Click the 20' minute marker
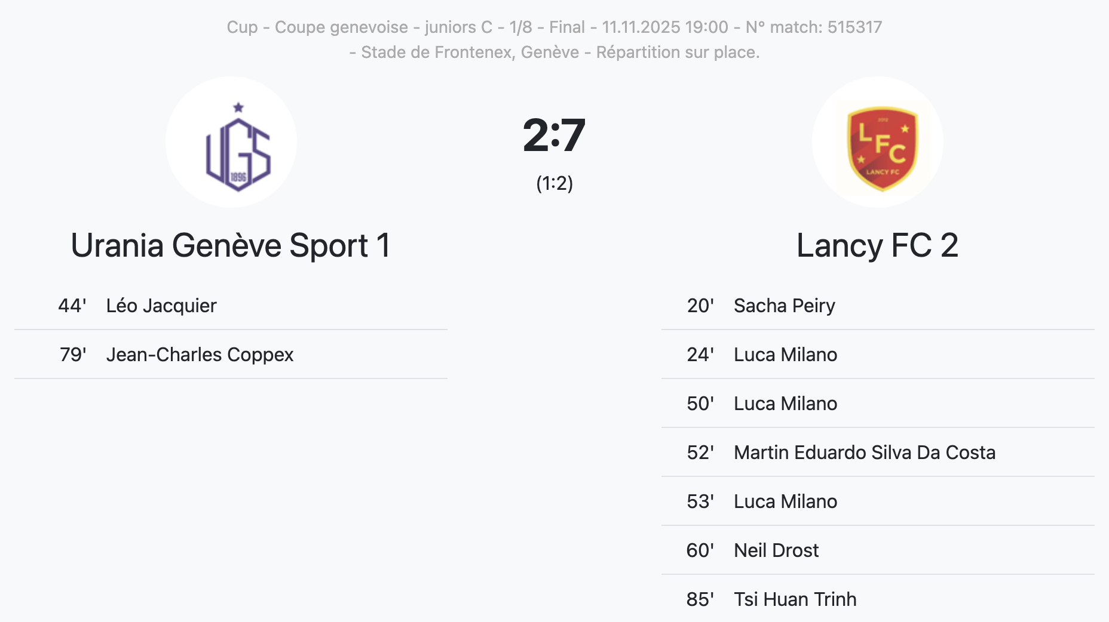The height and width of the screenshot is (622, 1109). (700, 306)
